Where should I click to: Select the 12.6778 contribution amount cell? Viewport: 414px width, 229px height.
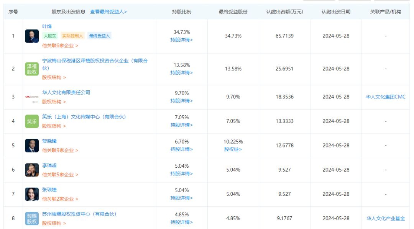pyautogui.click(x=284, y=146)
